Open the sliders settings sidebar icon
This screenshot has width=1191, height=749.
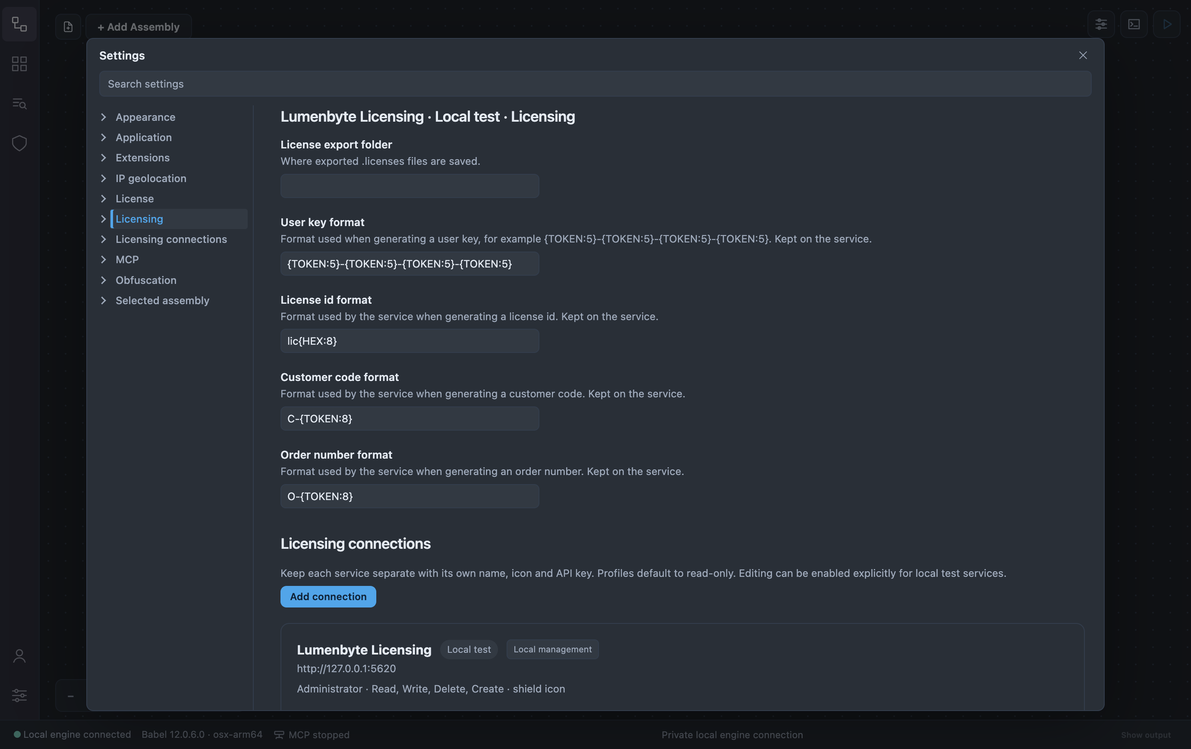19,695
